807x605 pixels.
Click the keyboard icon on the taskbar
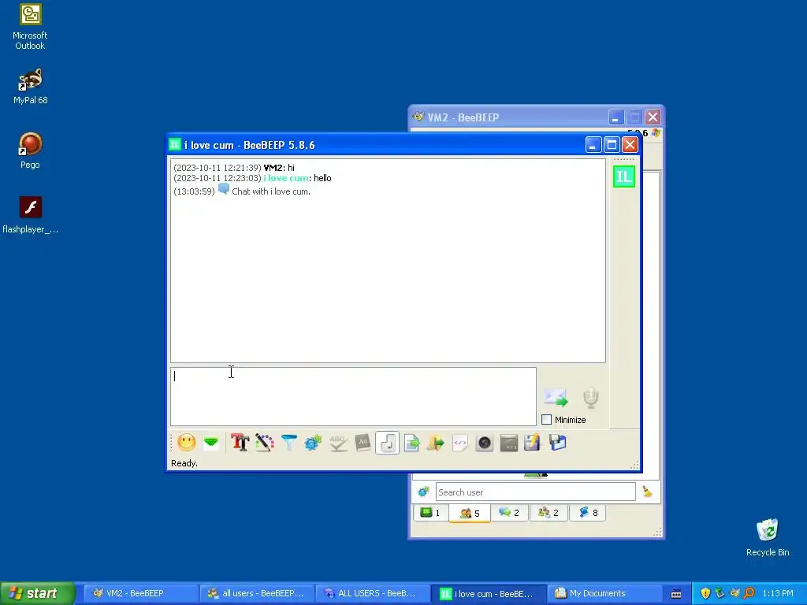tap(676, 594)
